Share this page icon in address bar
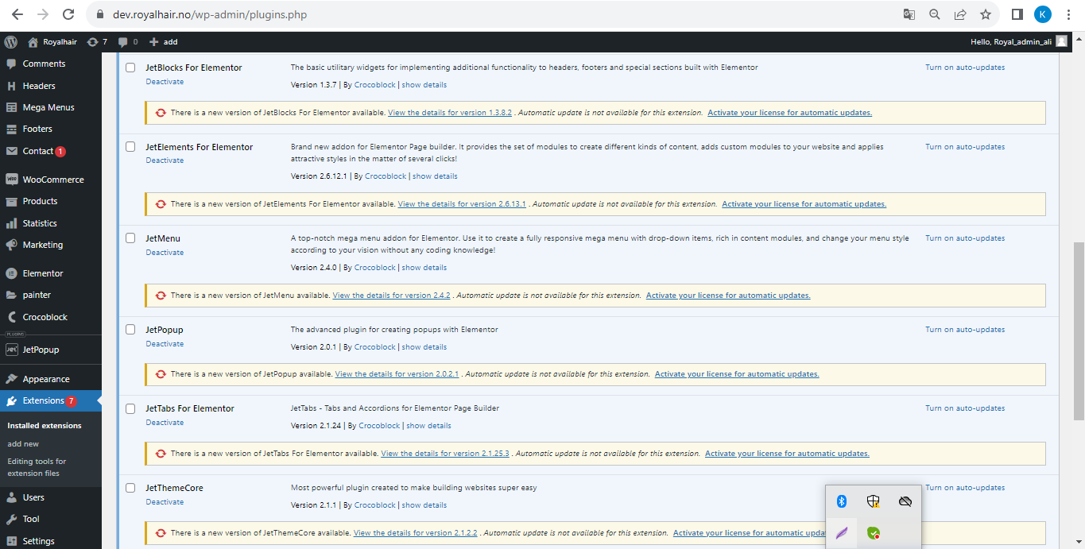Viewport: 1085px width, 549px height. point(960,14)
